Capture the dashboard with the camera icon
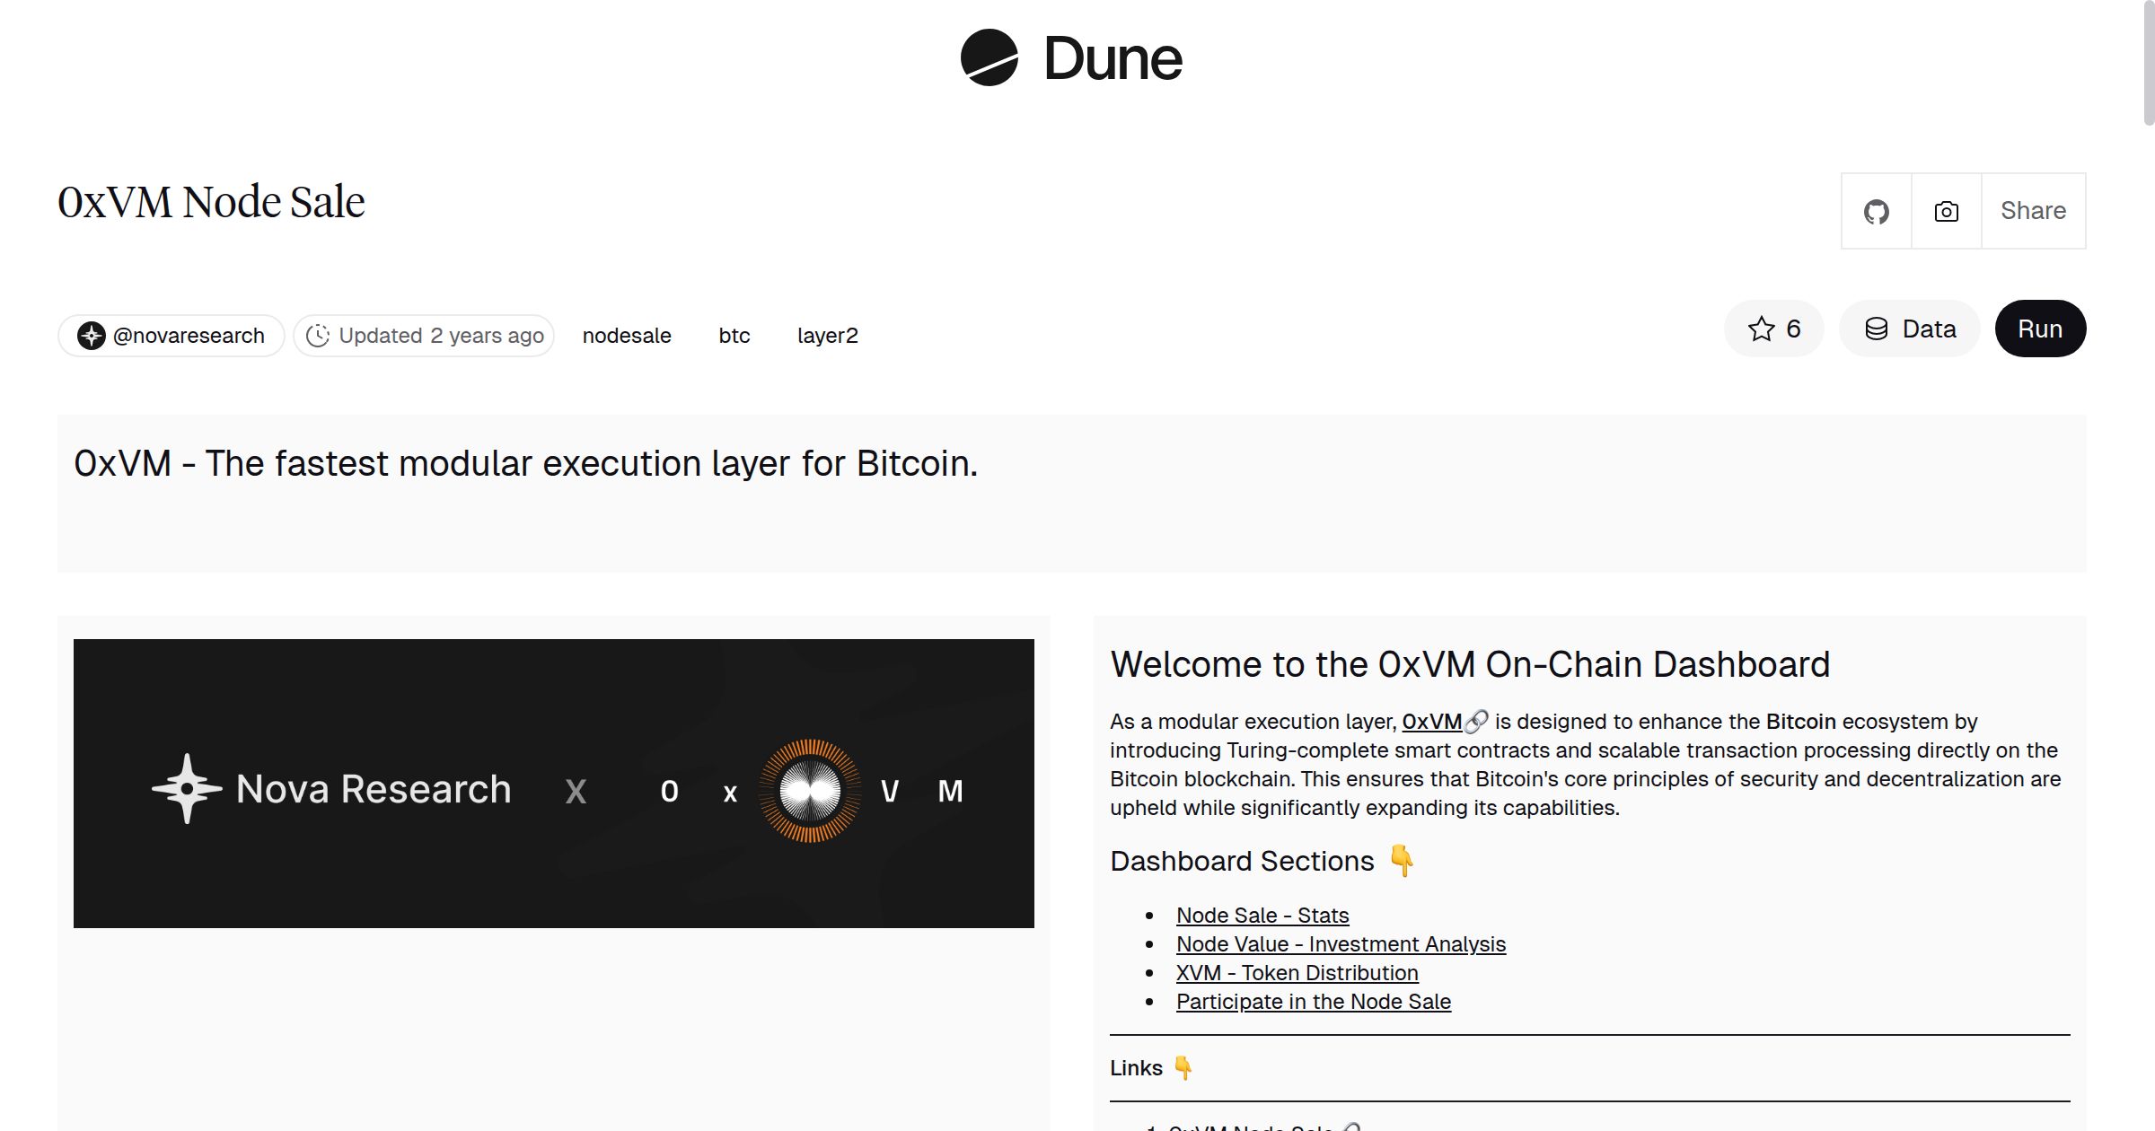 tap(1945, 211)
